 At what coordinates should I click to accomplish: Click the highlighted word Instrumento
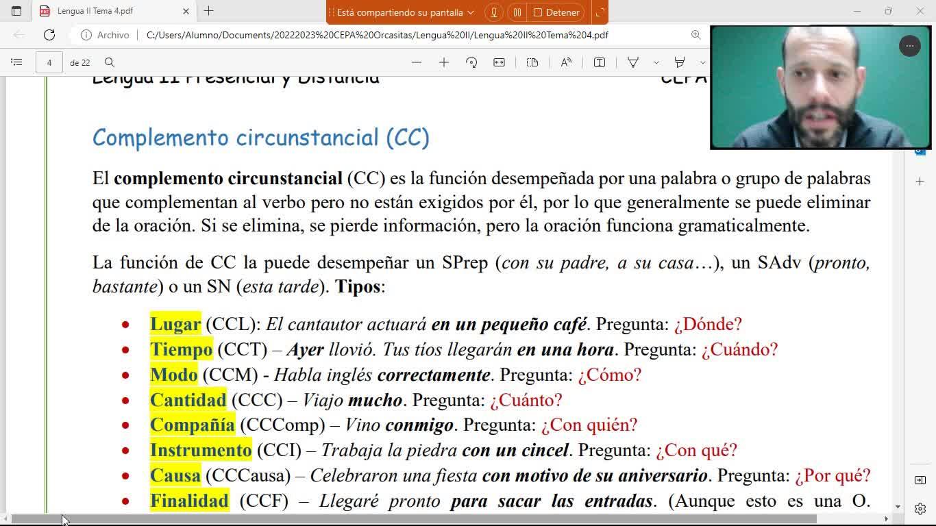pos(201,450)
